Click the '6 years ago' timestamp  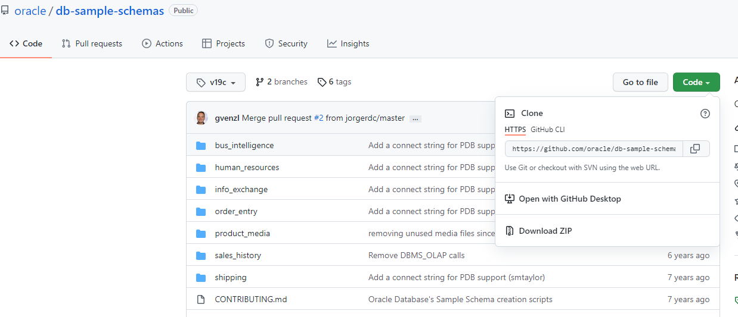pos(689,255)
